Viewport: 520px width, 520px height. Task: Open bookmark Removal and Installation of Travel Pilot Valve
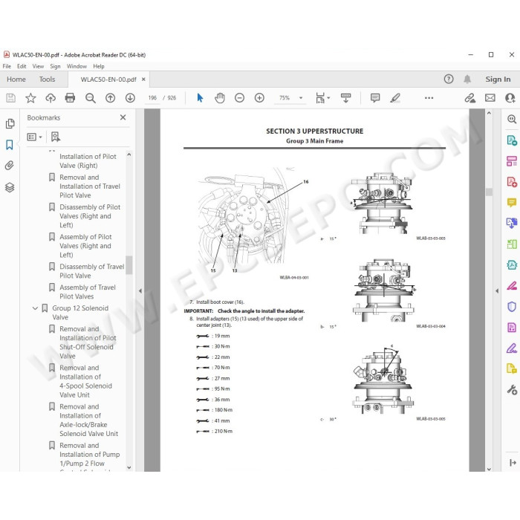[90, 186]
